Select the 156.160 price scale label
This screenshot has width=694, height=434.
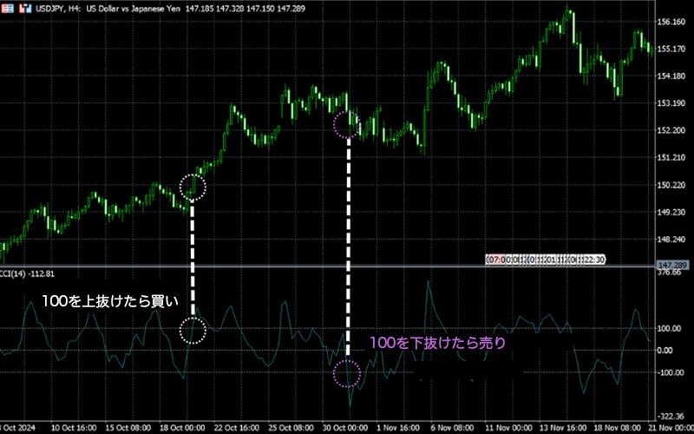(x=671, y=22)
